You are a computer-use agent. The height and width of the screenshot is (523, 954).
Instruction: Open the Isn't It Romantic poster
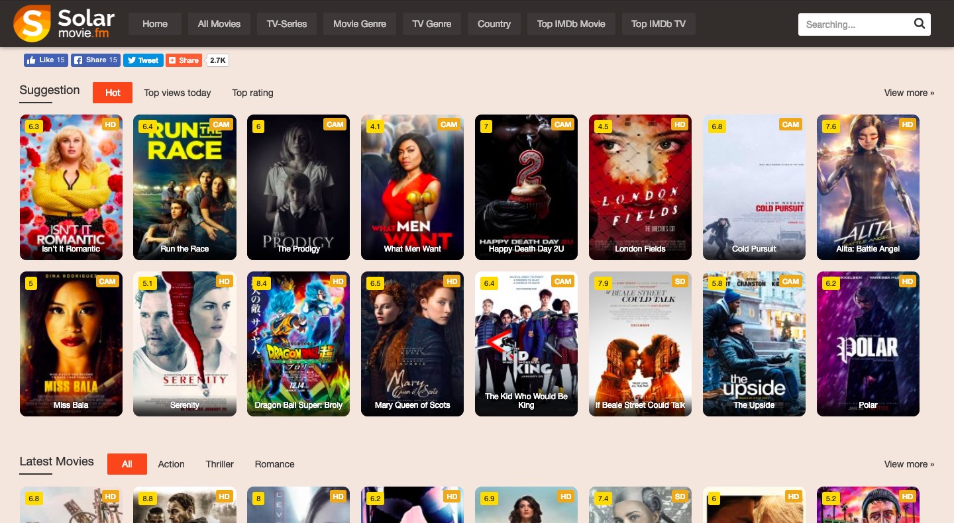[x=71, y=187]
